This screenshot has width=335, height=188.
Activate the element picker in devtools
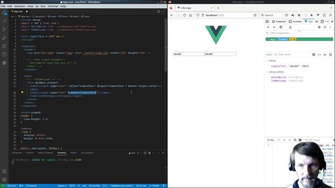[x=267, y=21]
